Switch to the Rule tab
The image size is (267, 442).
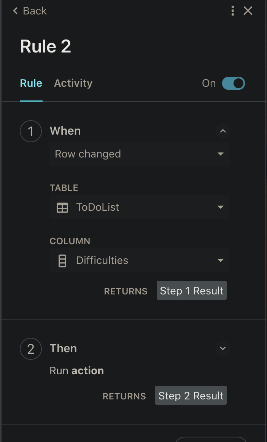tap(31, 83)
